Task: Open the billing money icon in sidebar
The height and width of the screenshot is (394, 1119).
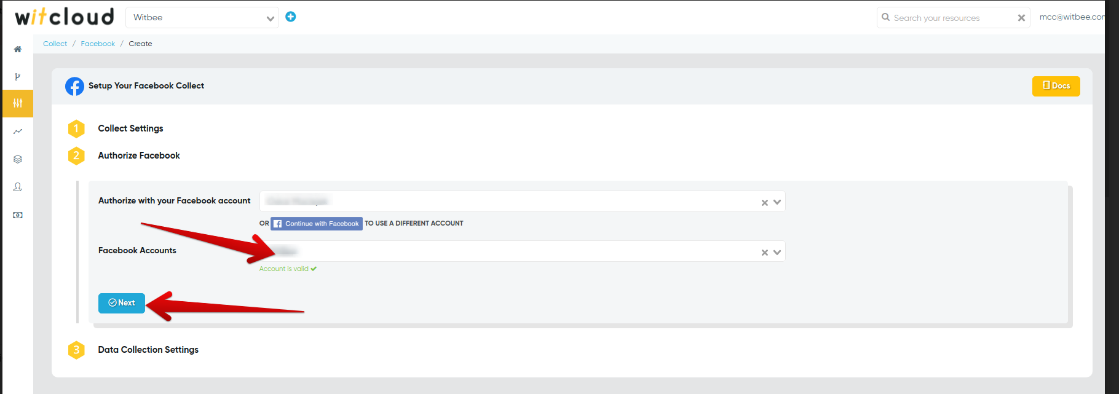Action: coord(18,215)
